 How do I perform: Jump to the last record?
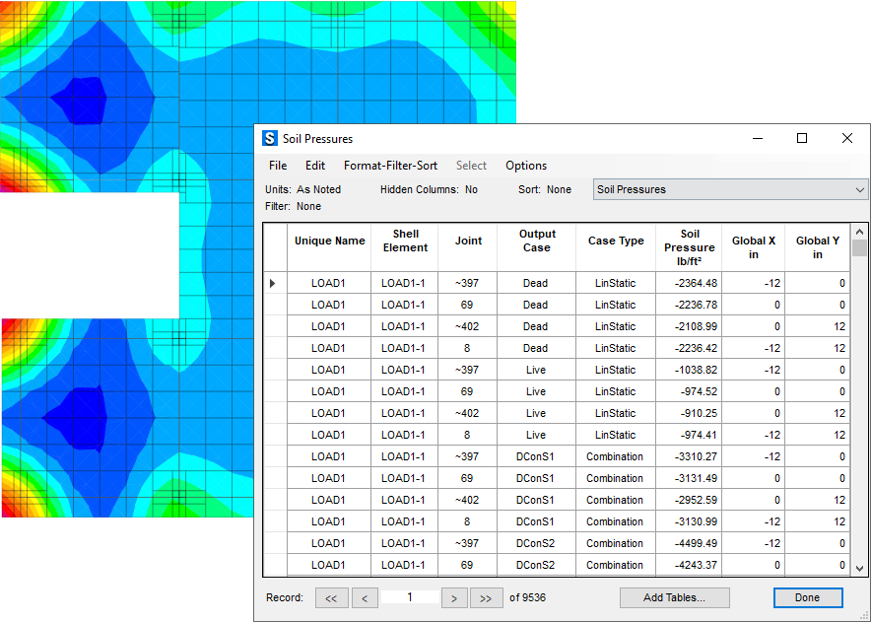(486, 597)
